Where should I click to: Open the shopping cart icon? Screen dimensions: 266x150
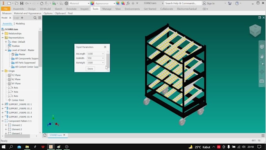[x=230, y=3]
